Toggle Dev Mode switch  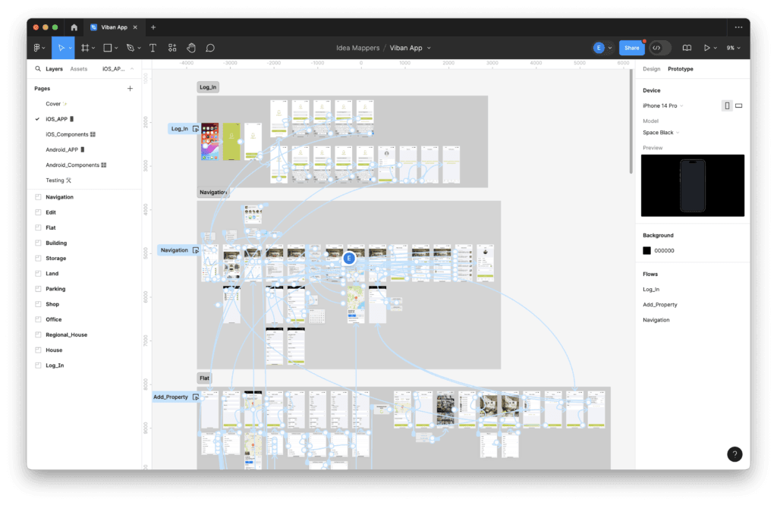coord(660,48)
